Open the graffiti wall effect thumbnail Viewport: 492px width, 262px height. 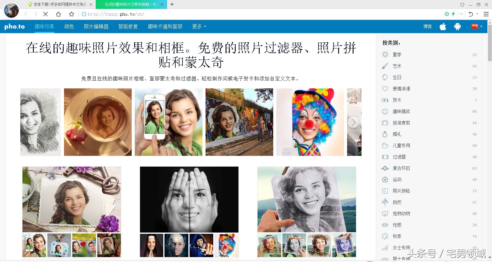(x=239, y=122)
